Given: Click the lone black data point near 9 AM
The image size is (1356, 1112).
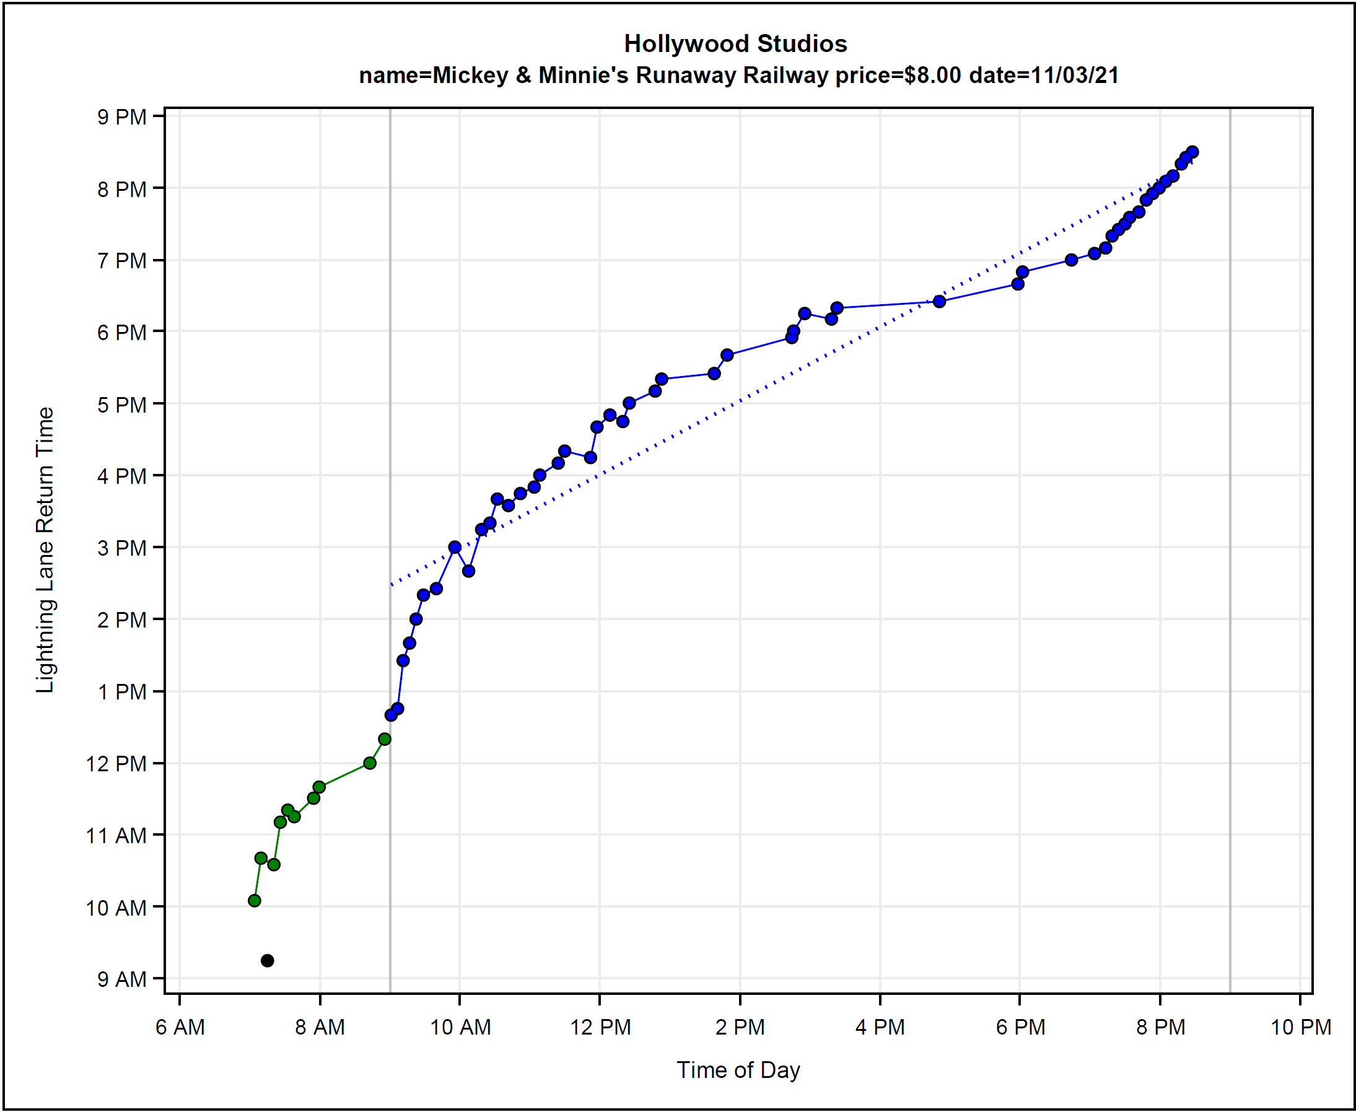Looking at the screenshot, I should coord(268,960).
